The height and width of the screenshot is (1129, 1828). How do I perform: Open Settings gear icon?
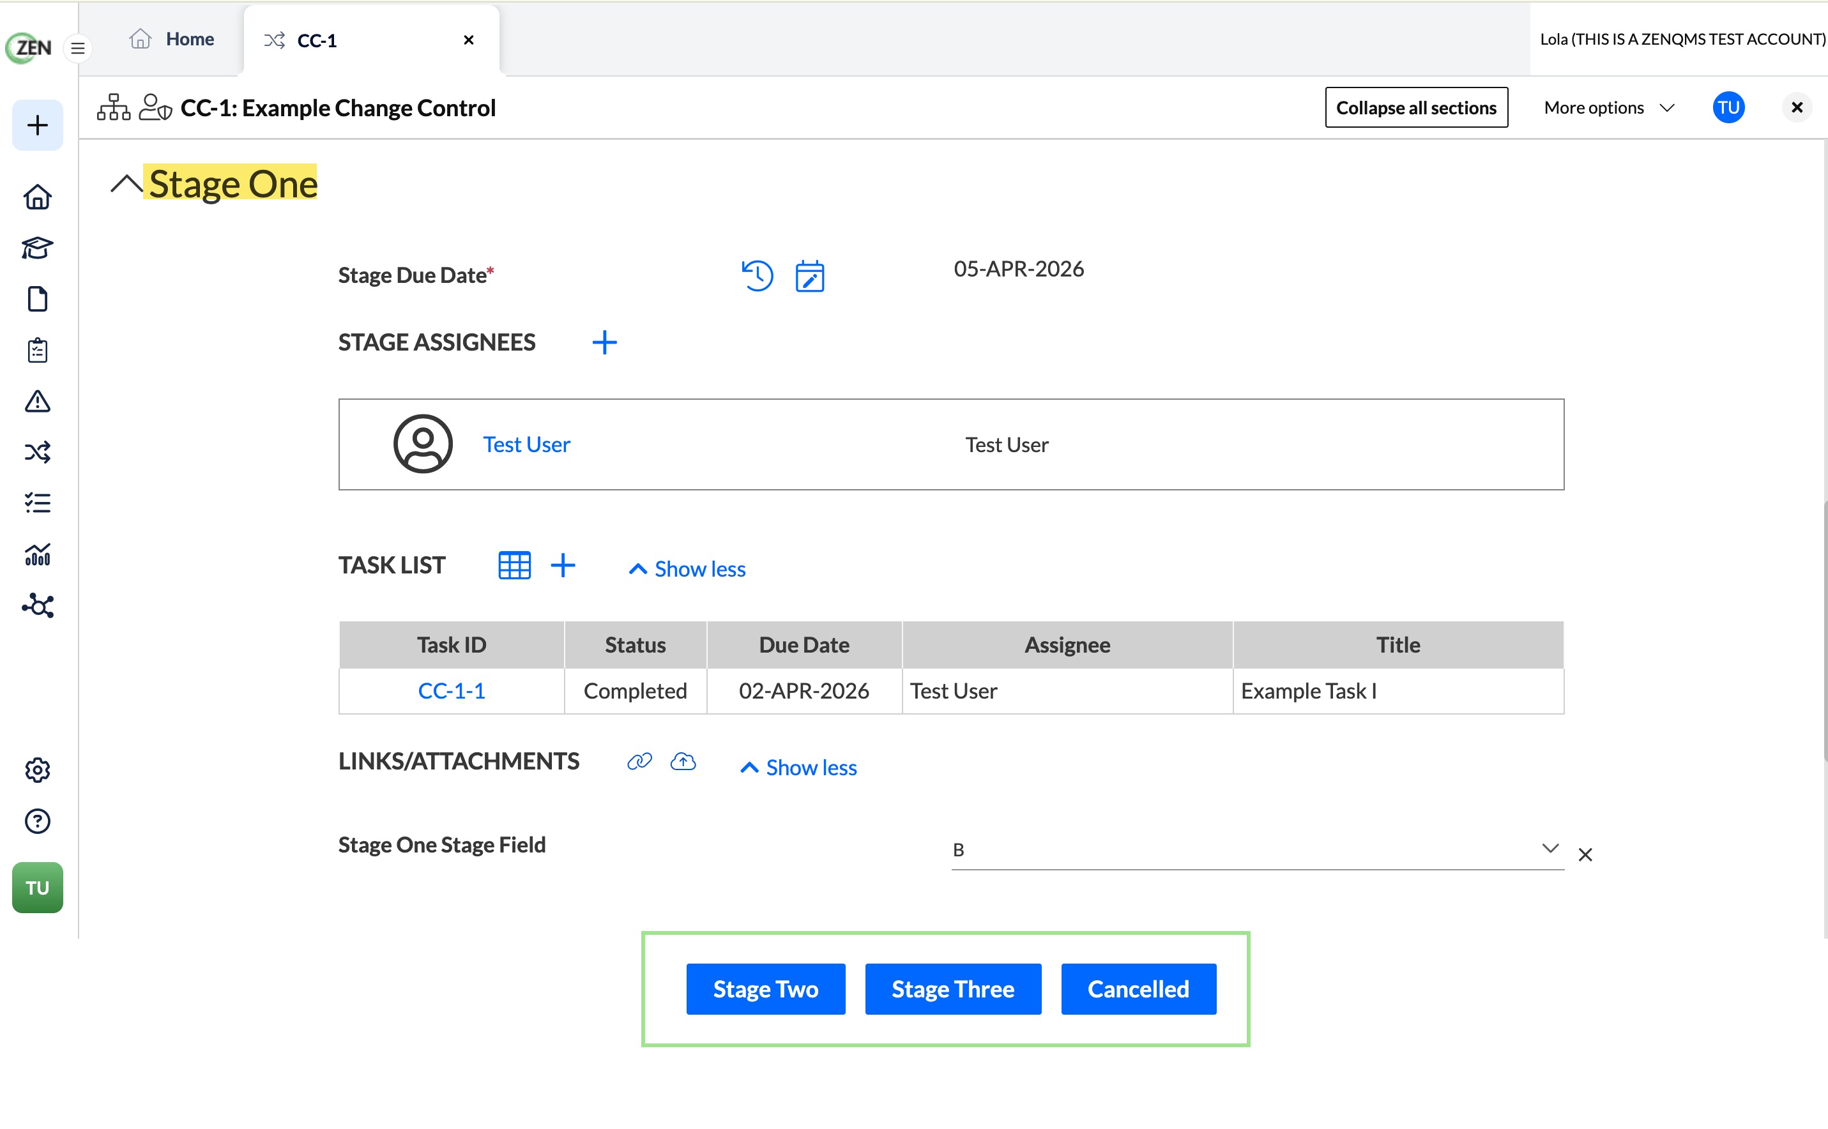click(x=37, y=771)
